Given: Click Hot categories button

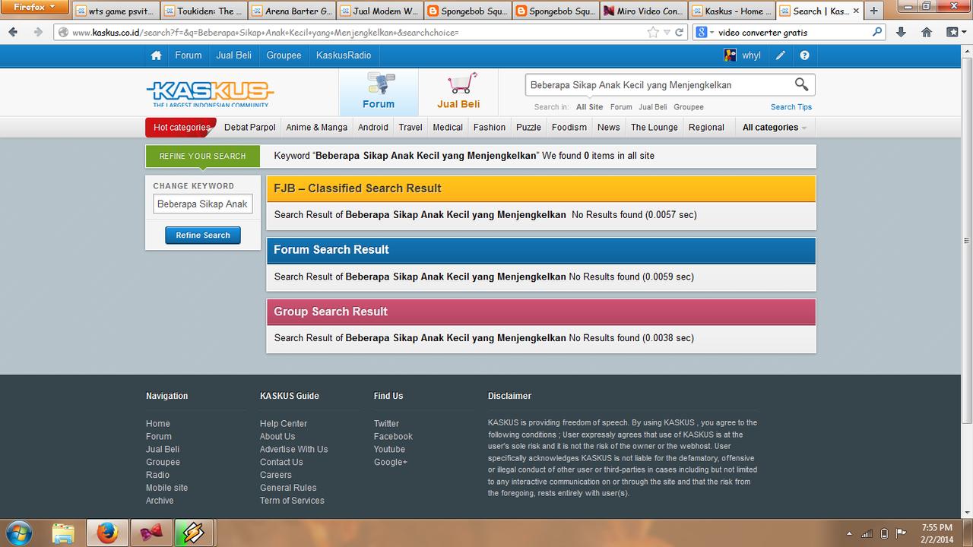Looking at the screenshot, I should [x=181, y=128].
